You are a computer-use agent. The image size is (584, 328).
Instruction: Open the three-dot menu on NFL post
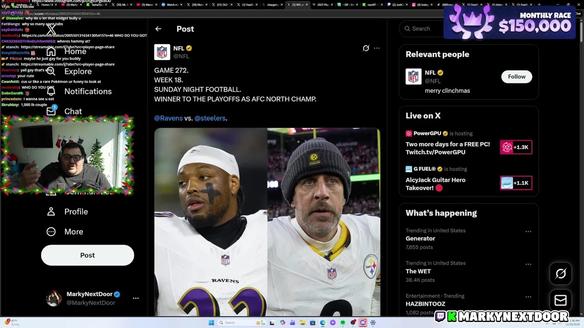click(x=376, y=48)
